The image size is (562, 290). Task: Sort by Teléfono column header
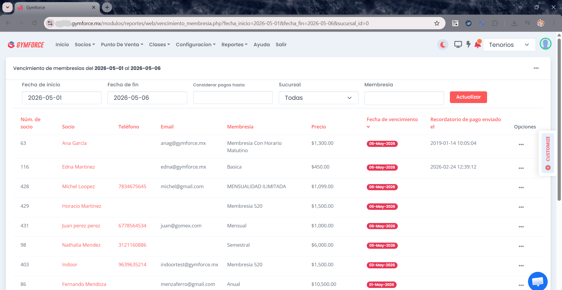point(128,127)
